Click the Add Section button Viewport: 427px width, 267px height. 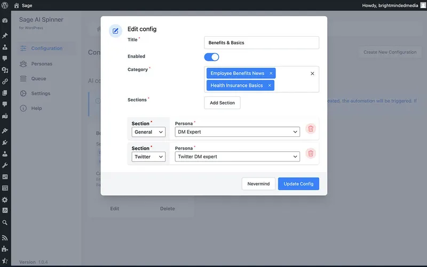click(222, 103)
